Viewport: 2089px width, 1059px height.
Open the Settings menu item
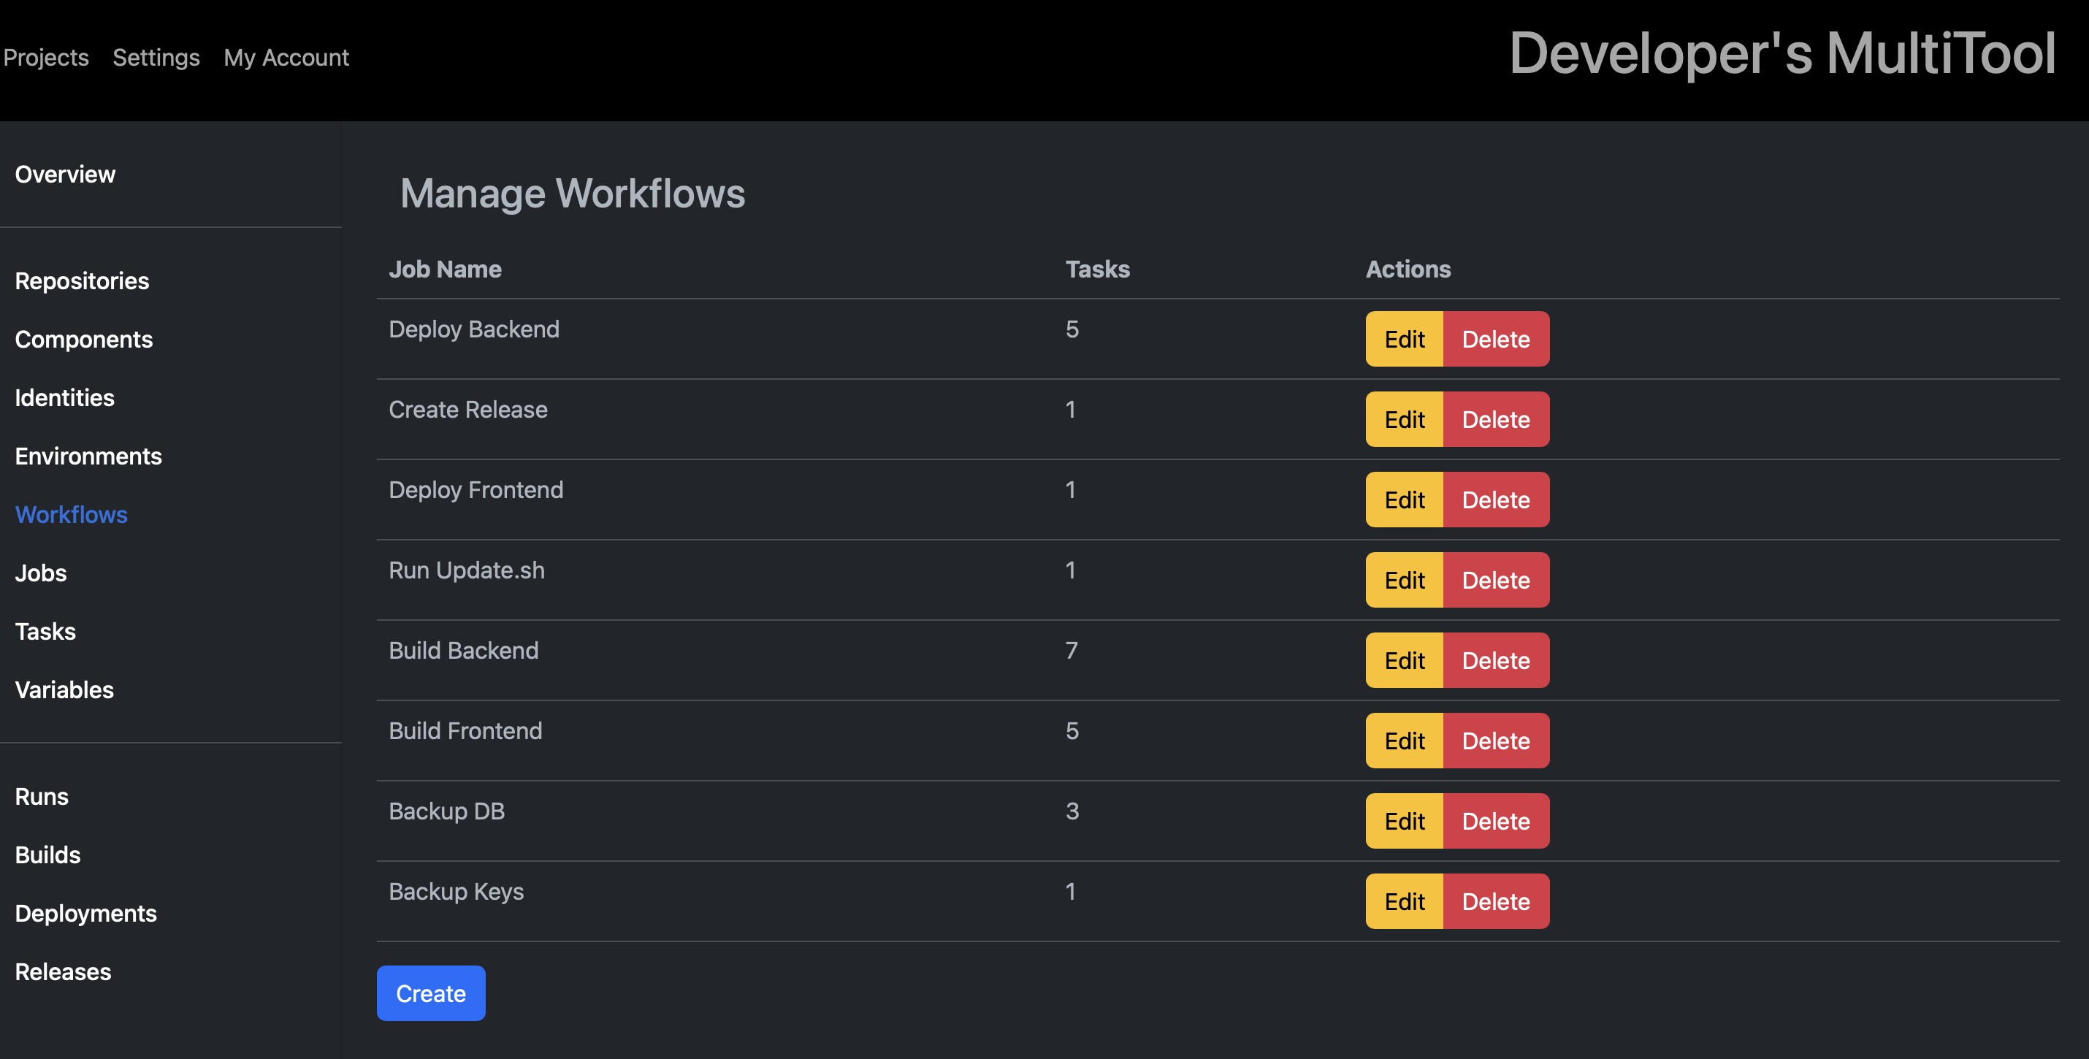pyautogui.click(x=156, y=57)
